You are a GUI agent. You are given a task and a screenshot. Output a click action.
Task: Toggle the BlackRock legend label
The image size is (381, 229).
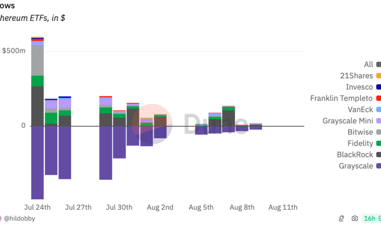[355, 154]
